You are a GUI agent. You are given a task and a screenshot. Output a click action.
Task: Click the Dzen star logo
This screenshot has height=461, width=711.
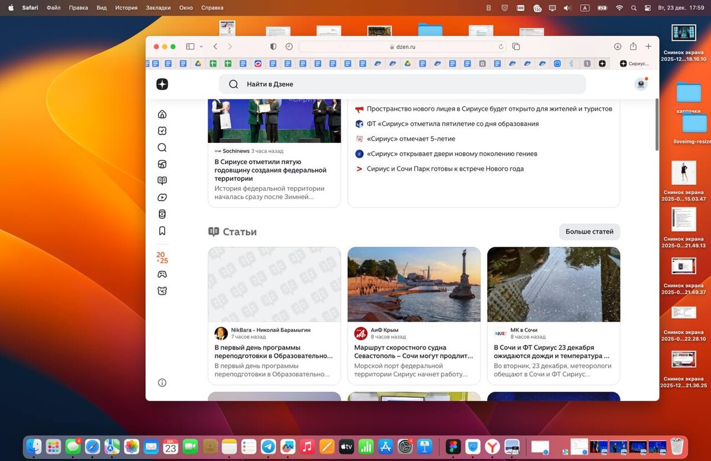point(162,84)
